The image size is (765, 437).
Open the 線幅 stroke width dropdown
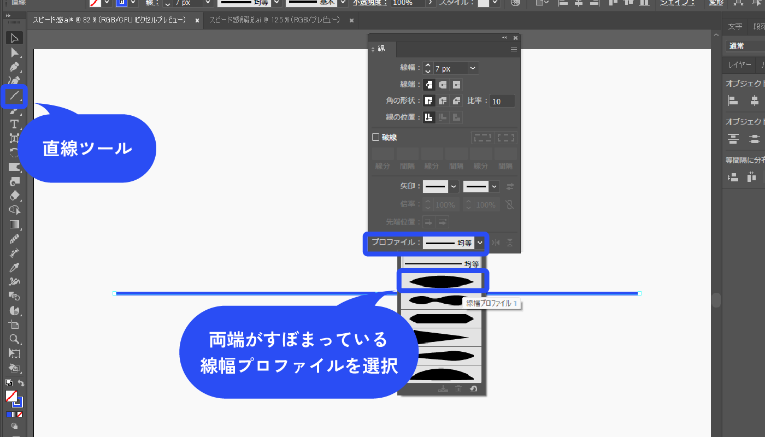click(473, 68)
